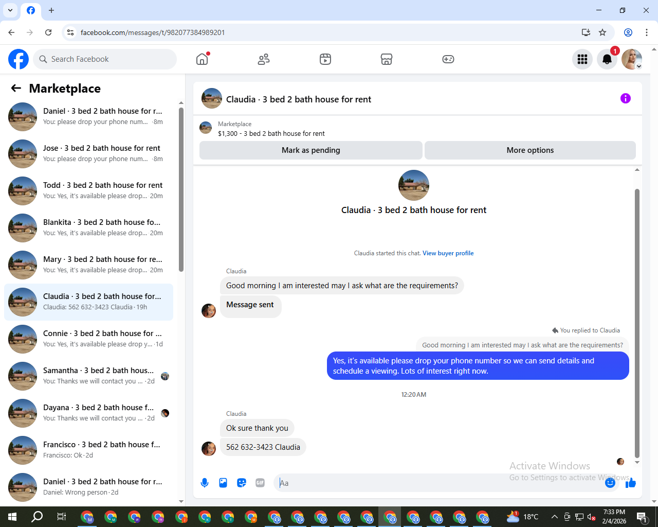Viewport: 658px width, 527px height.
Task: Open Samantha conversation in Marketplace list
Action: (x=88, y=376)
